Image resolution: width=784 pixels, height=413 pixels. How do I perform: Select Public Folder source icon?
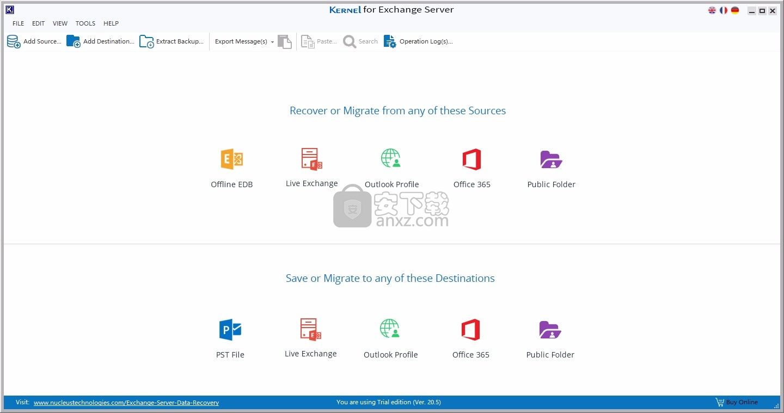pos(551,159)
